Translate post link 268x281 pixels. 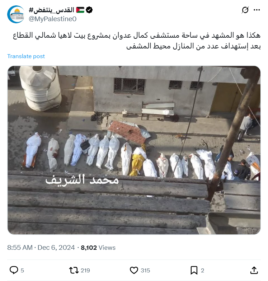(26, 56)
